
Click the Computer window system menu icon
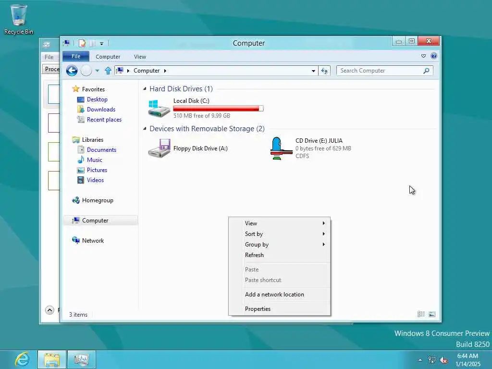(x=66, y=43)
